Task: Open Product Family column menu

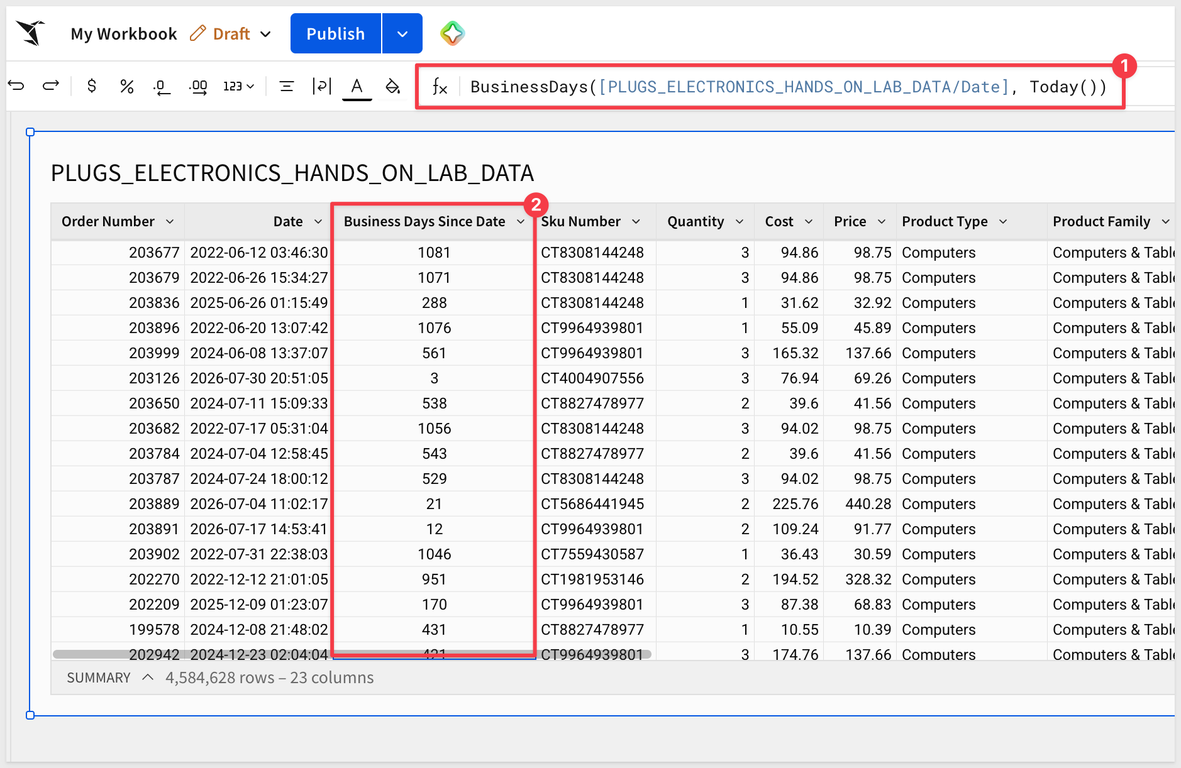Action: coord(1166,221)
